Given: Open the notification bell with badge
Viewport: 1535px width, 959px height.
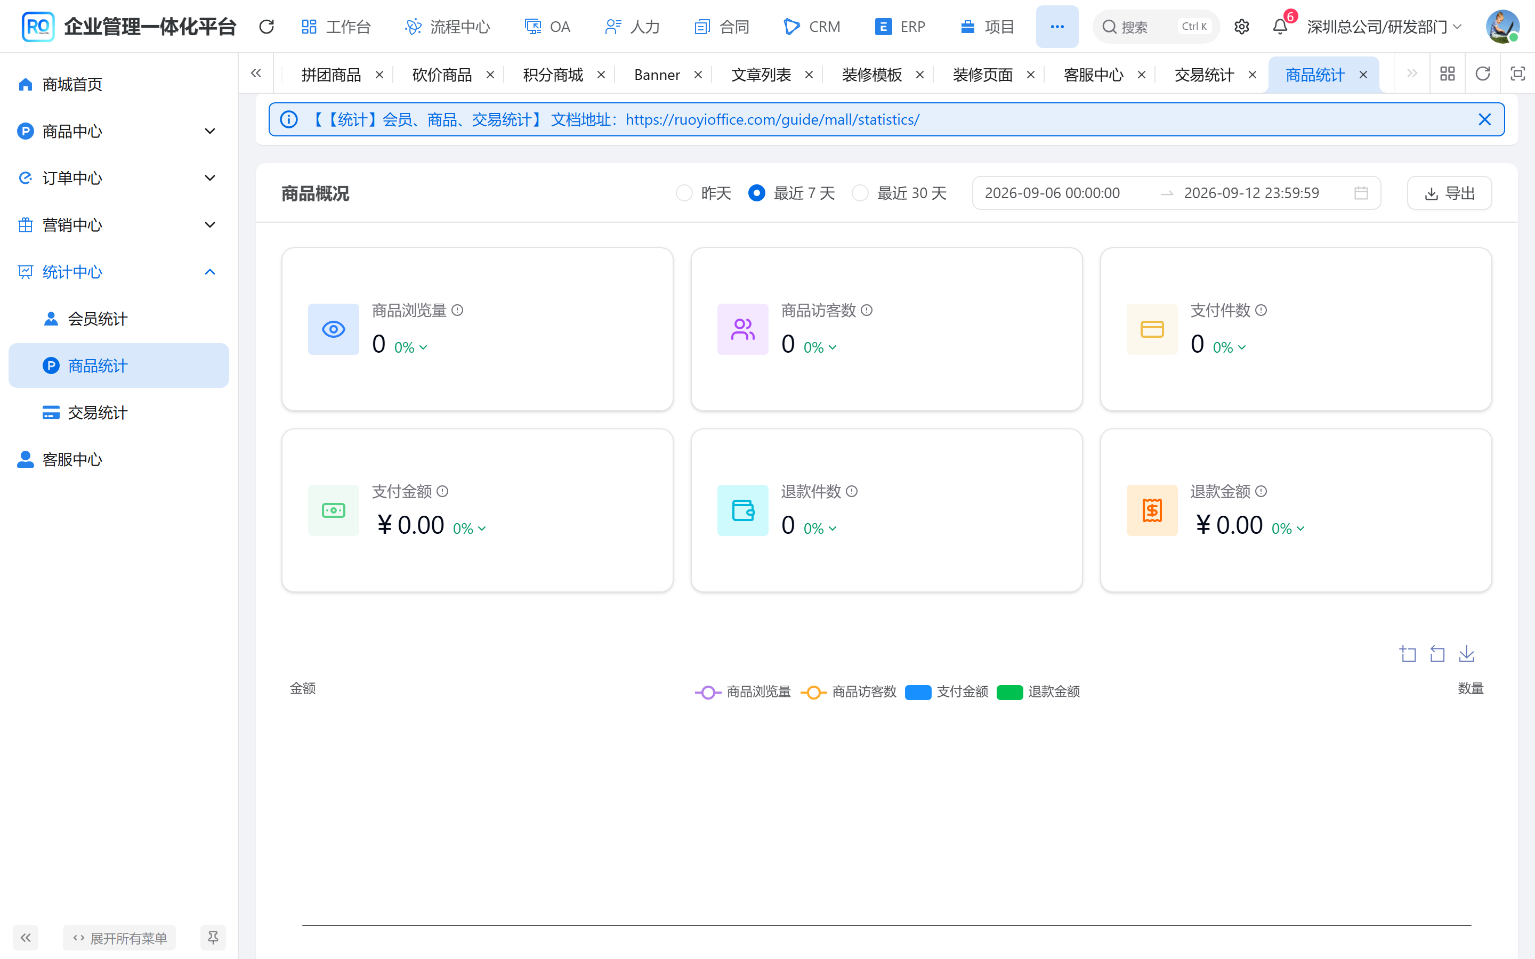Looking at the screenshot, I should pos(1280,27).
